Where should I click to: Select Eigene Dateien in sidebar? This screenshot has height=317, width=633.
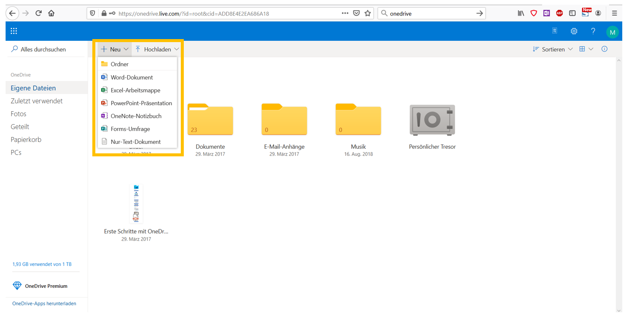[46, 88]
